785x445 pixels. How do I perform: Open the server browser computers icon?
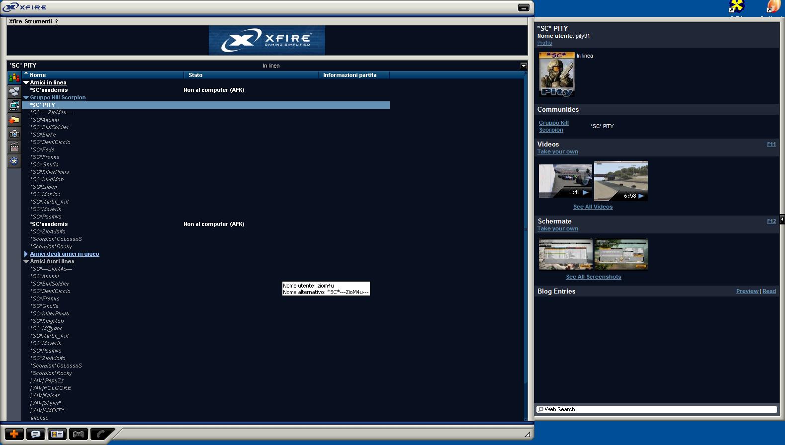coord(14,106)
